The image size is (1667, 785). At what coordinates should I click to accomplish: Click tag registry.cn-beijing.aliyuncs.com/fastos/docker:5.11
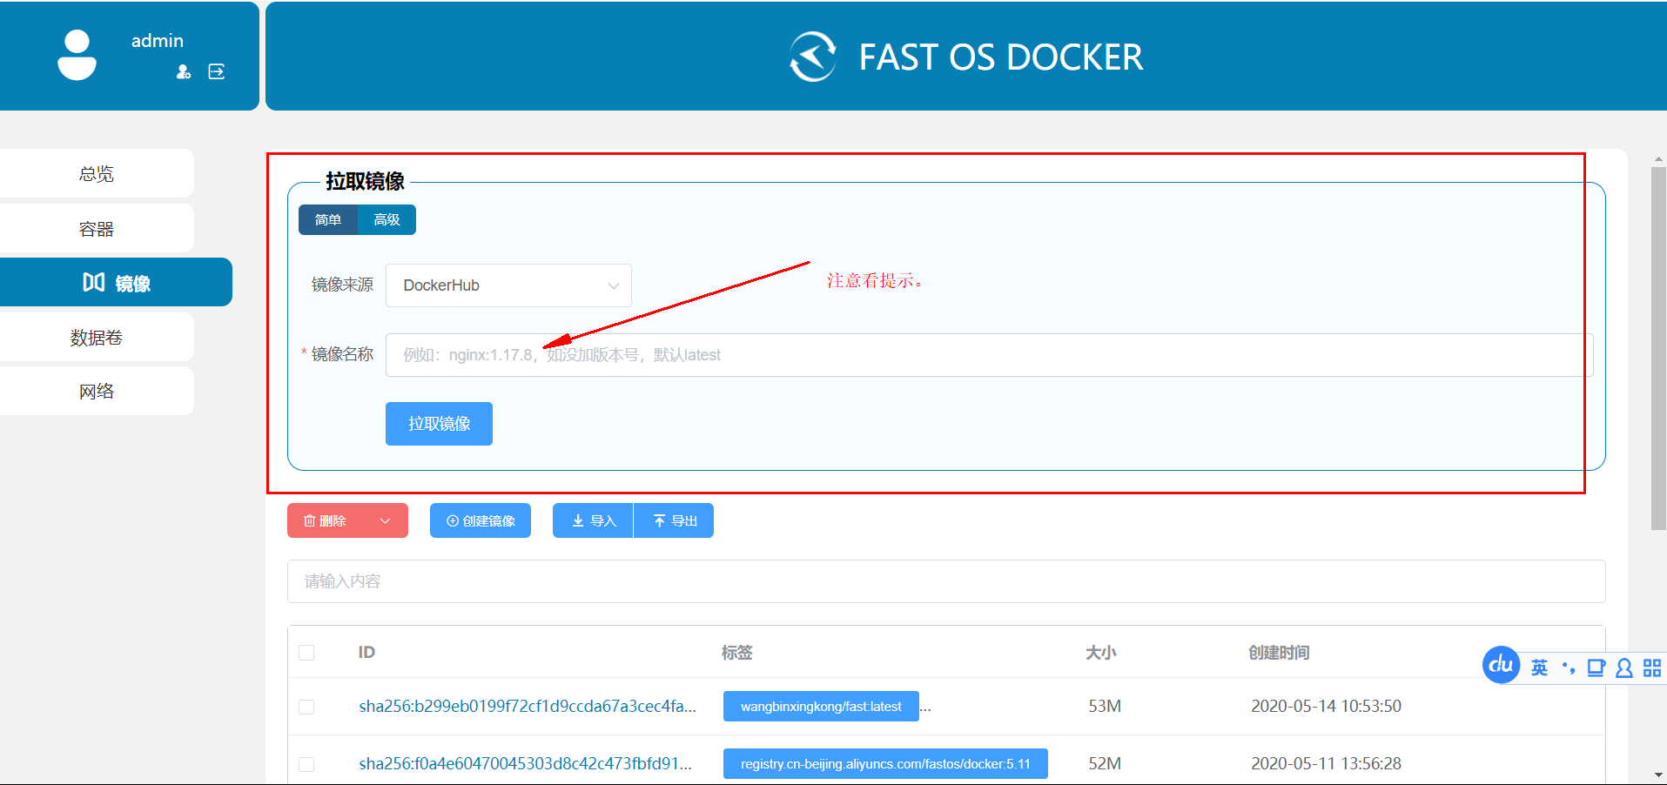[885, 764]
